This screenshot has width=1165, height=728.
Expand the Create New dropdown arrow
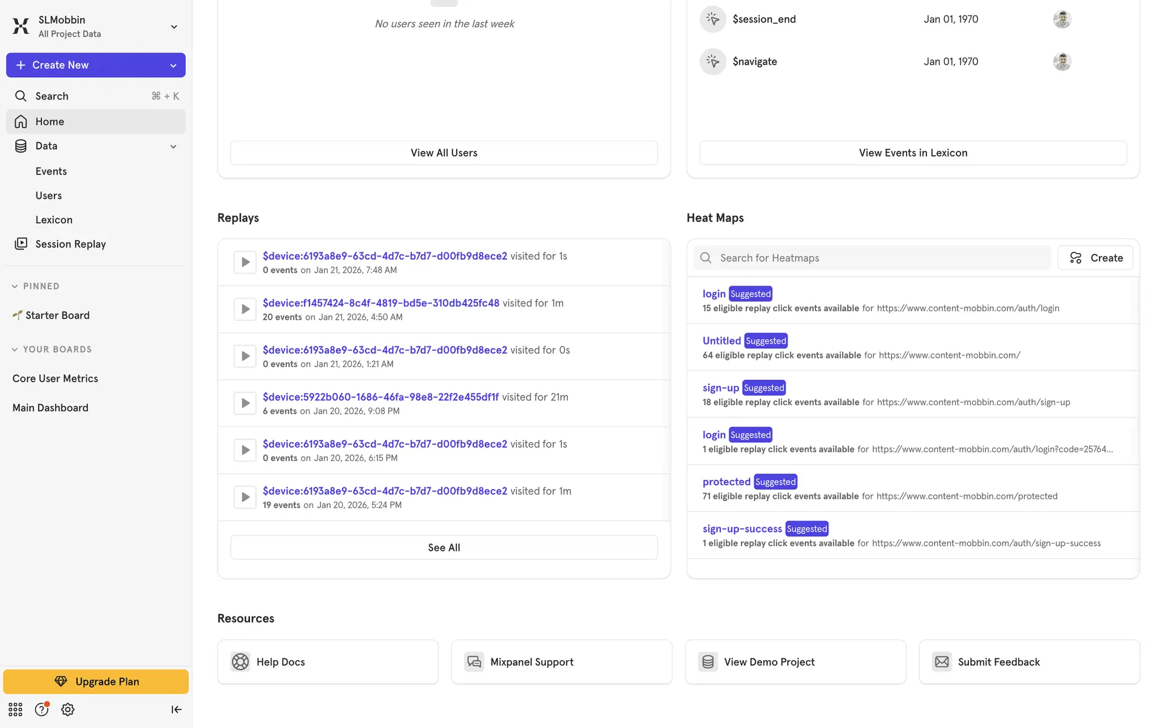[x=174, y=65]
